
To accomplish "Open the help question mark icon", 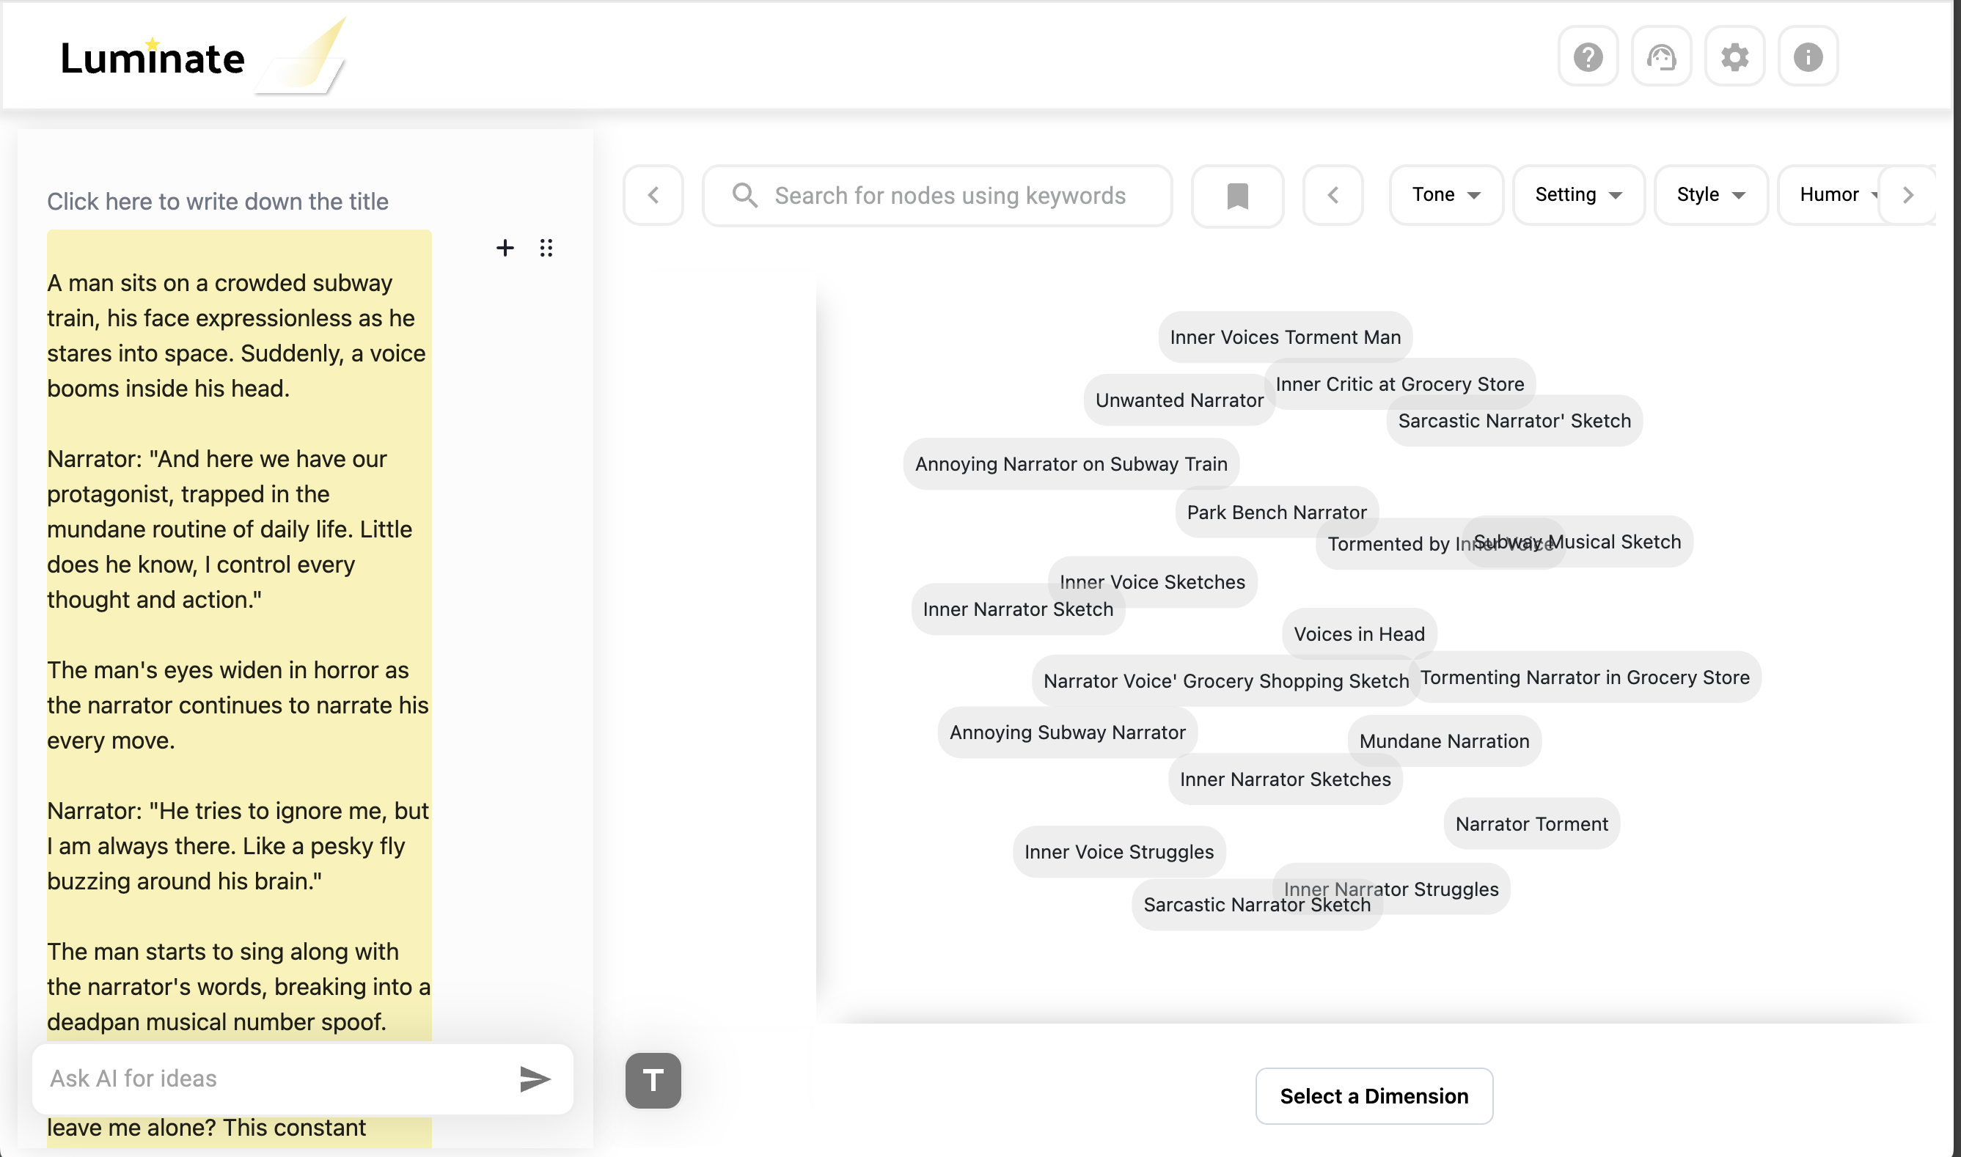I will pos(1588,57).
